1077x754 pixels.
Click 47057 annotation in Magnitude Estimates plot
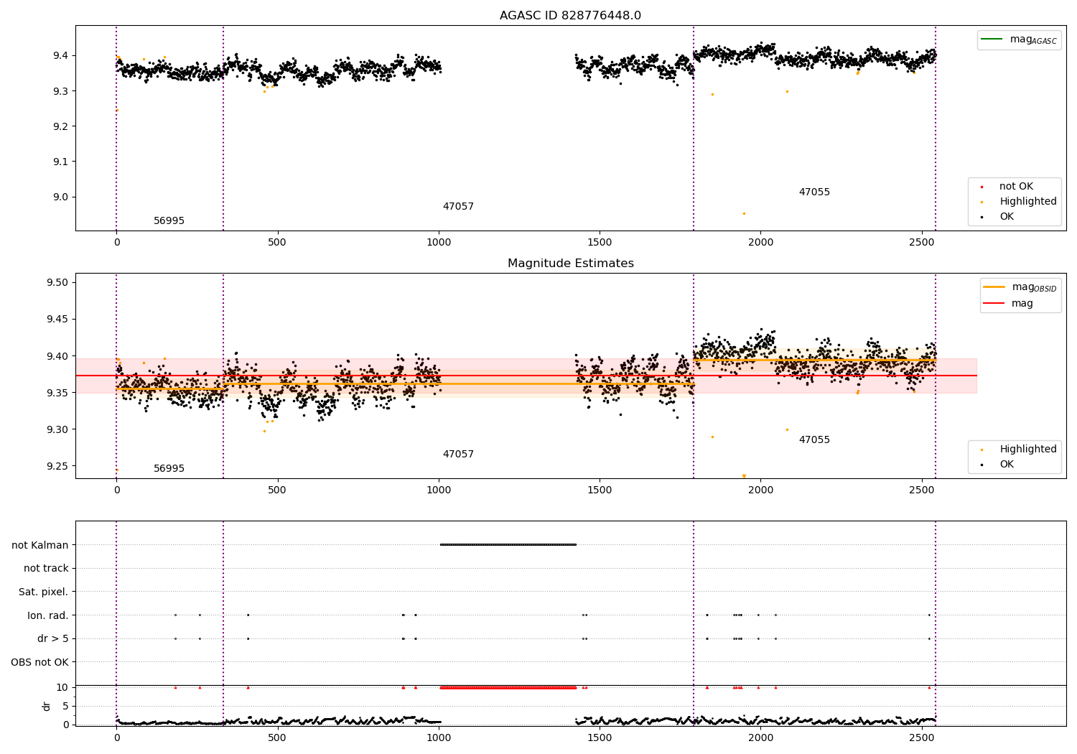(x=458, y=455)
